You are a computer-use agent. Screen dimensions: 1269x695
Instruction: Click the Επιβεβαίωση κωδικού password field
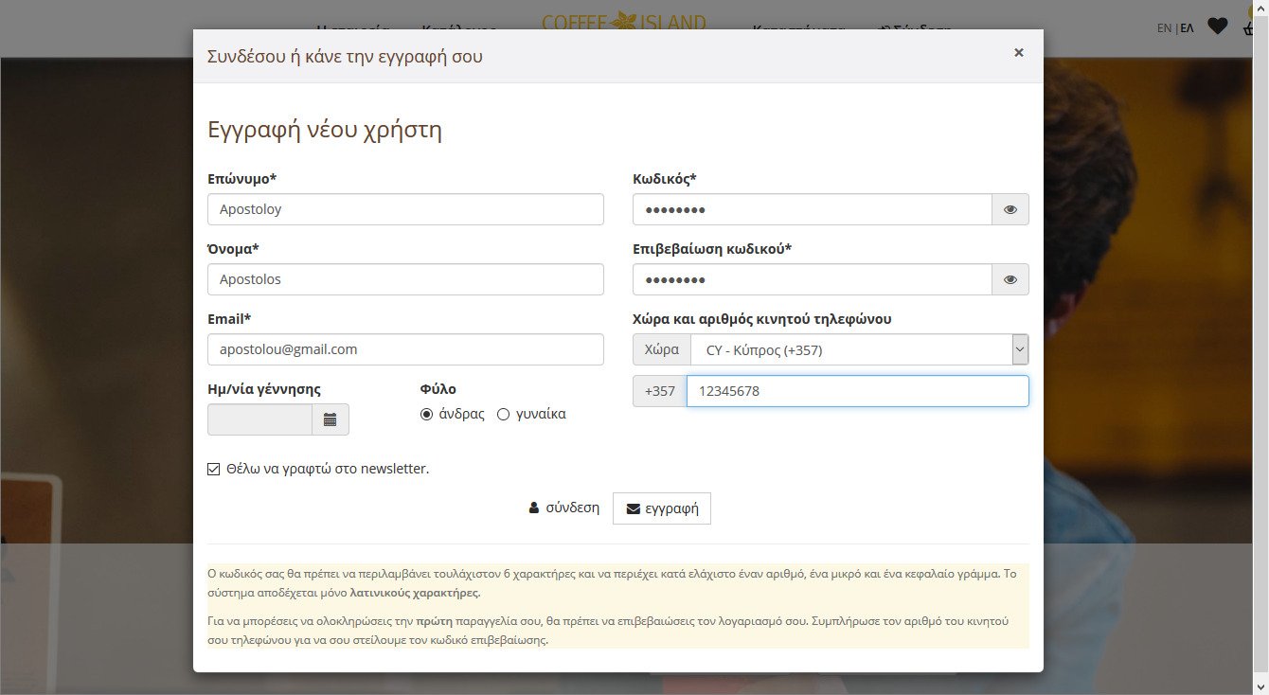tap(813, 279)
